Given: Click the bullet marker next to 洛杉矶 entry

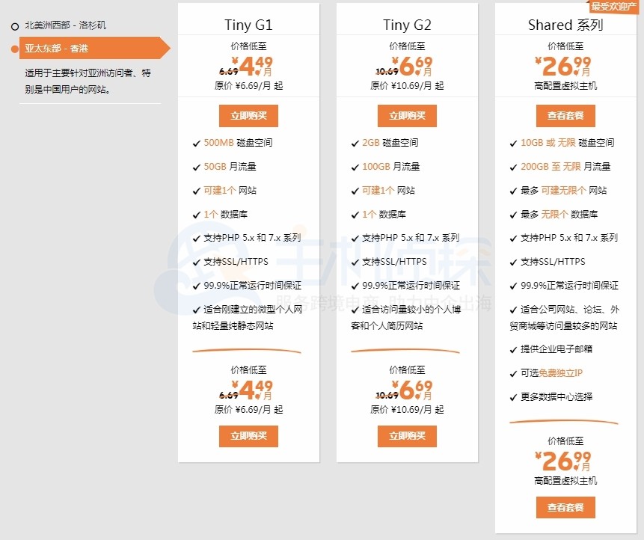Looking at the screenshot, I should (x=14, y=24).
